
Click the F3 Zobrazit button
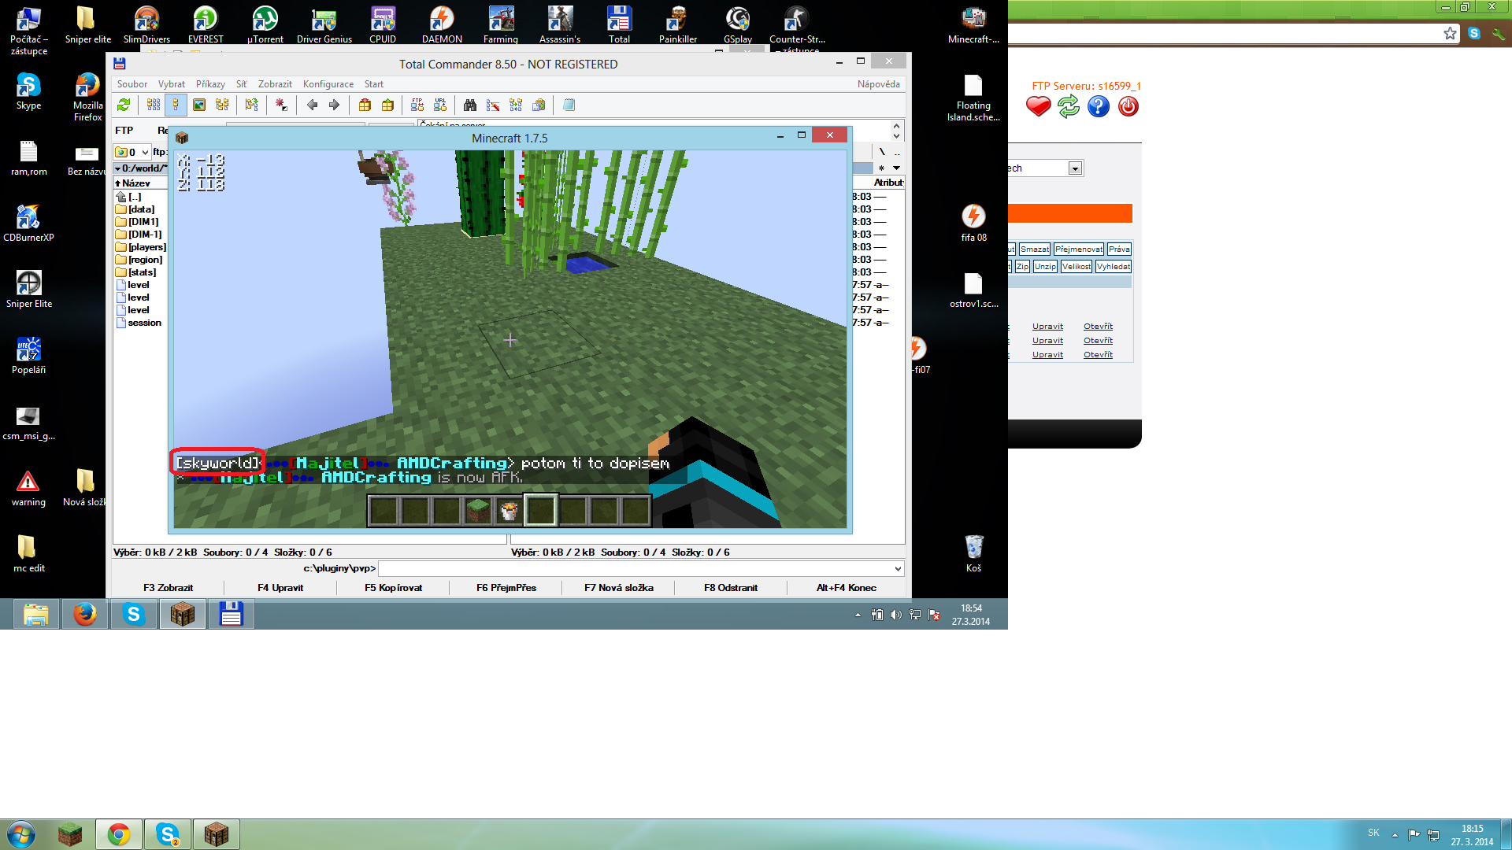(169, 588)
